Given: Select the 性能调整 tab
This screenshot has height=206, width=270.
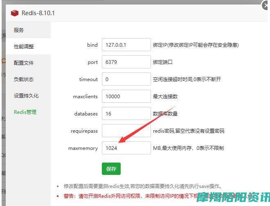Looking at the screenshot, I should pos(28,46).
